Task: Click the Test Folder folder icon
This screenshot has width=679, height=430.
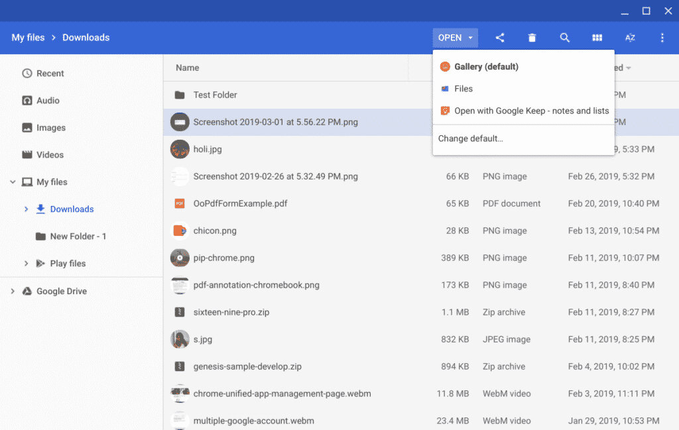Action: [x=180, y=95]
